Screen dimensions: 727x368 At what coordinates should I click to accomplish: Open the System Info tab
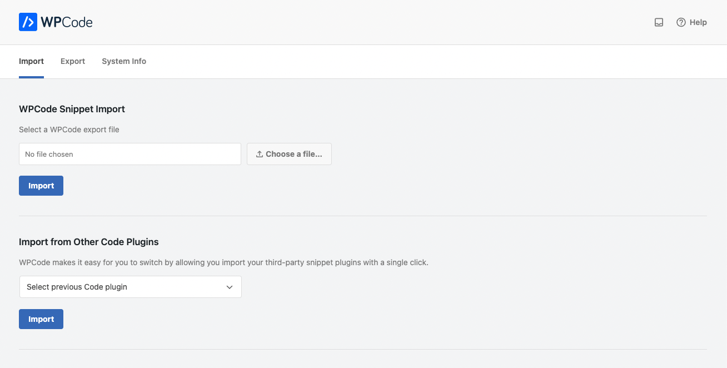point(124,61)
